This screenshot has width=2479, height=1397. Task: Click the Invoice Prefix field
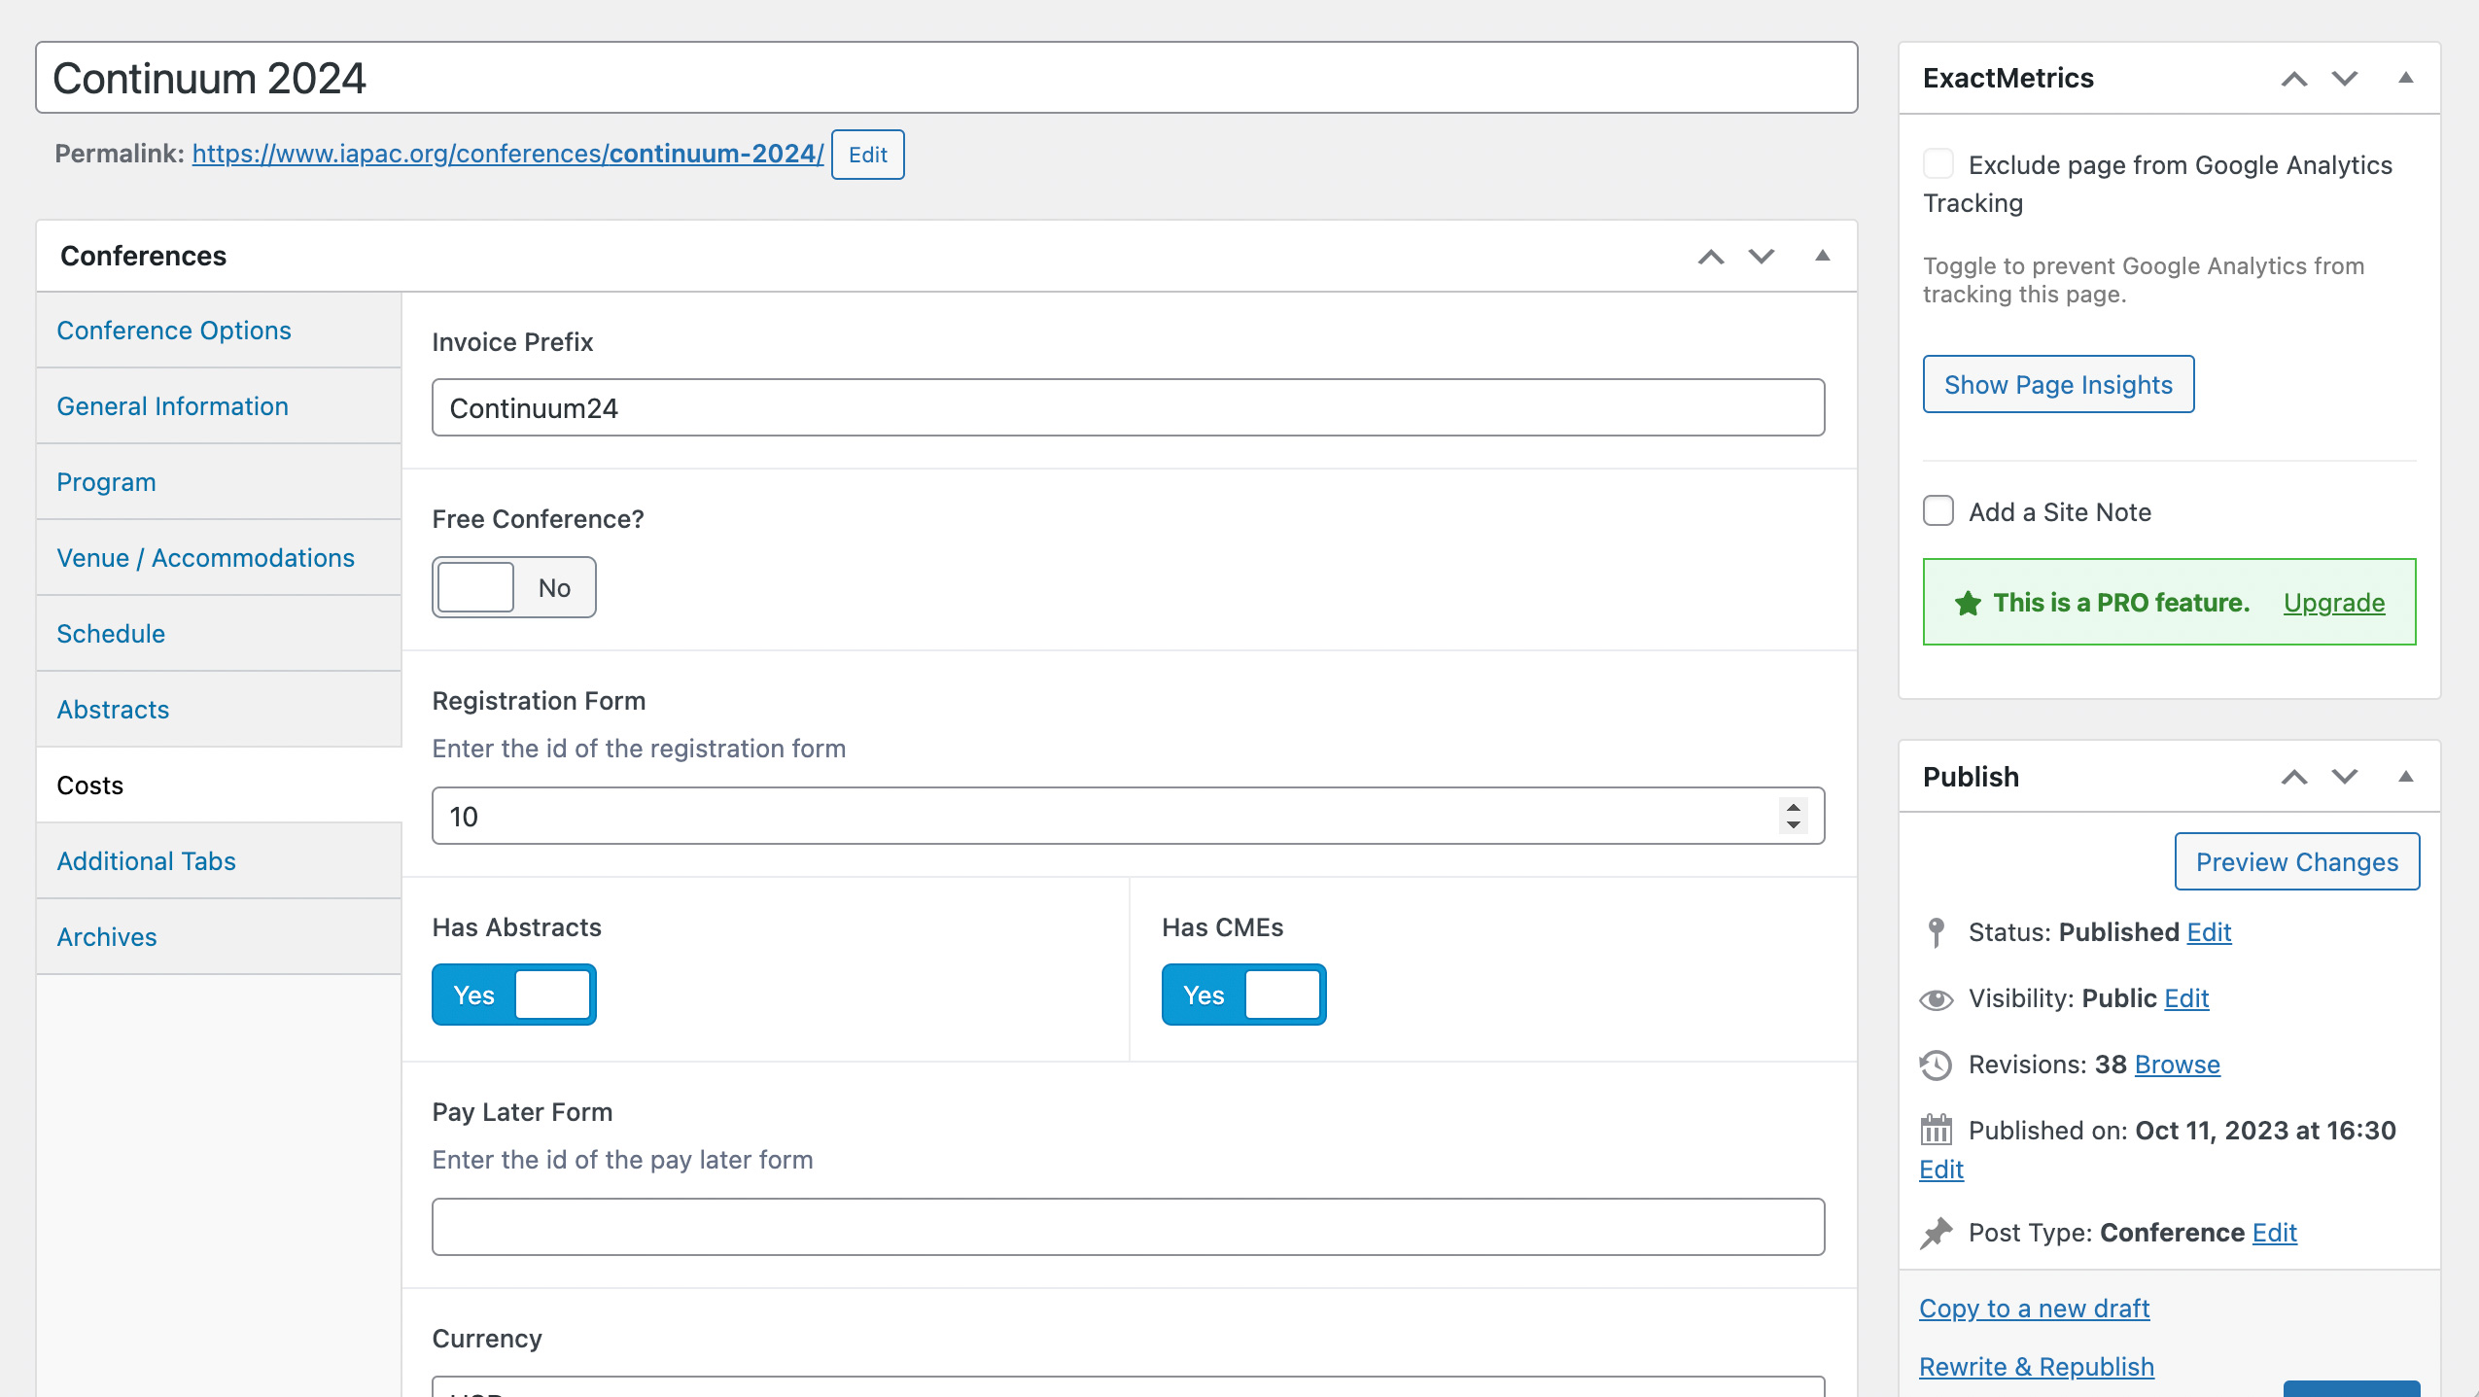[x=1128, y=407]
